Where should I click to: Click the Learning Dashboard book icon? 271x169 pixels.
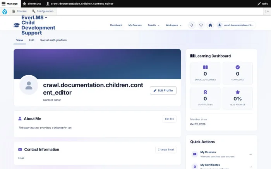[192, 56]
